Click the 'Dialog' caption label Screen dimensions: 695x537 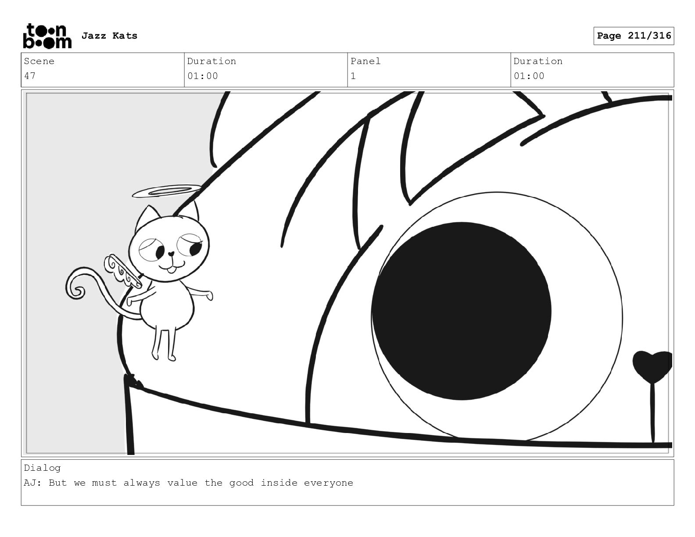tap(42, 468)
